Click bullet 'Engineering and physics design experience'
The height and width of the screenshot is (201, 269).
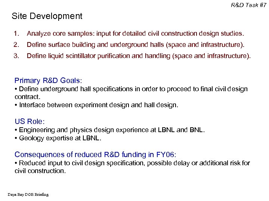(110, 130)
